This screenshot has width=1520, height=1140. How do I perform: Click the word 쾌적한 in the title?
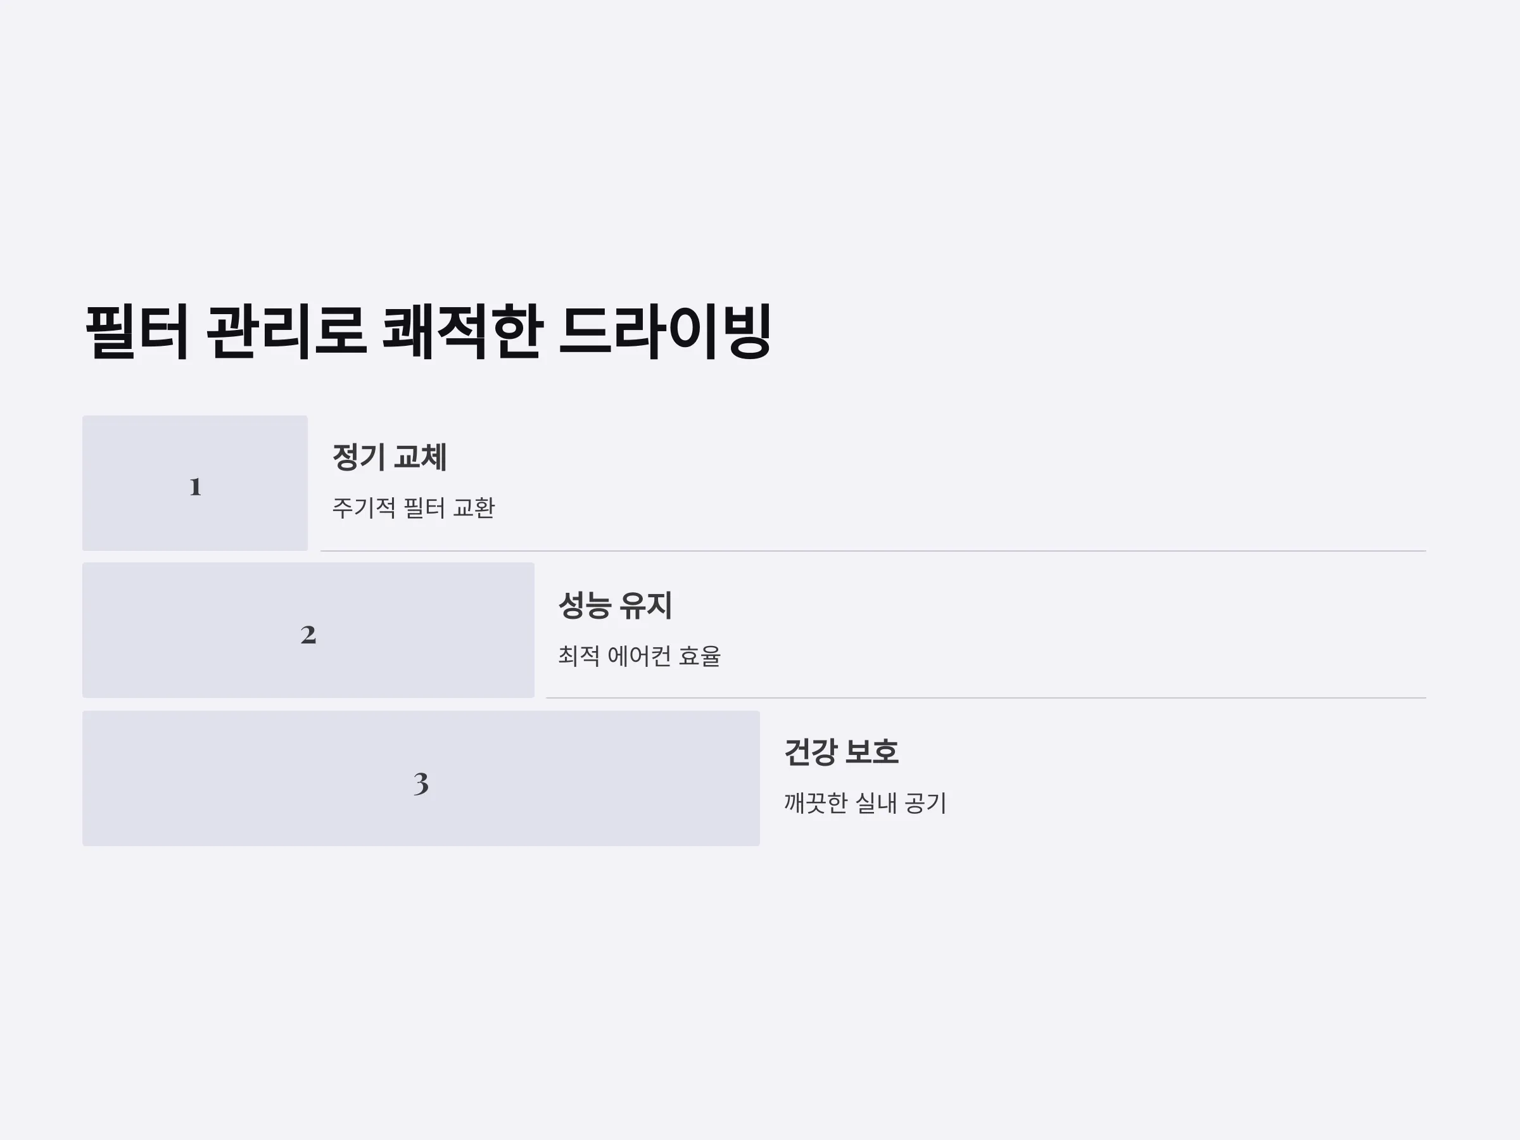pyautogui.click(x=462, y=332)
